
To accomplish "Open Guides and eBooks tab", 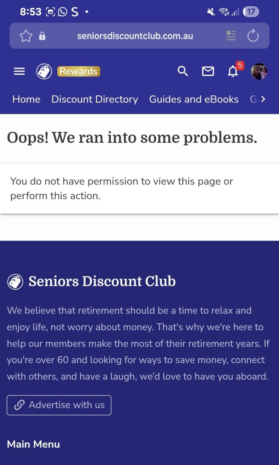I will [194, 99].
